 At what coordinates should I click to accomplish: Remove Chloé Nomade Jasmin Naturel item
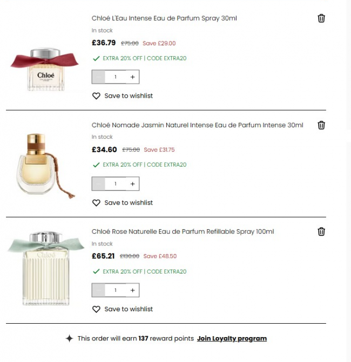321,125
